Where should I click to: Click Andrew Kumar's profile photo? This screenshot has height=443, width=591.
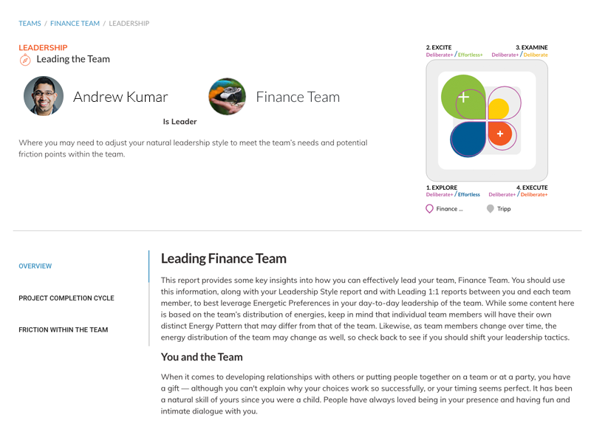[x=44, y=97]
